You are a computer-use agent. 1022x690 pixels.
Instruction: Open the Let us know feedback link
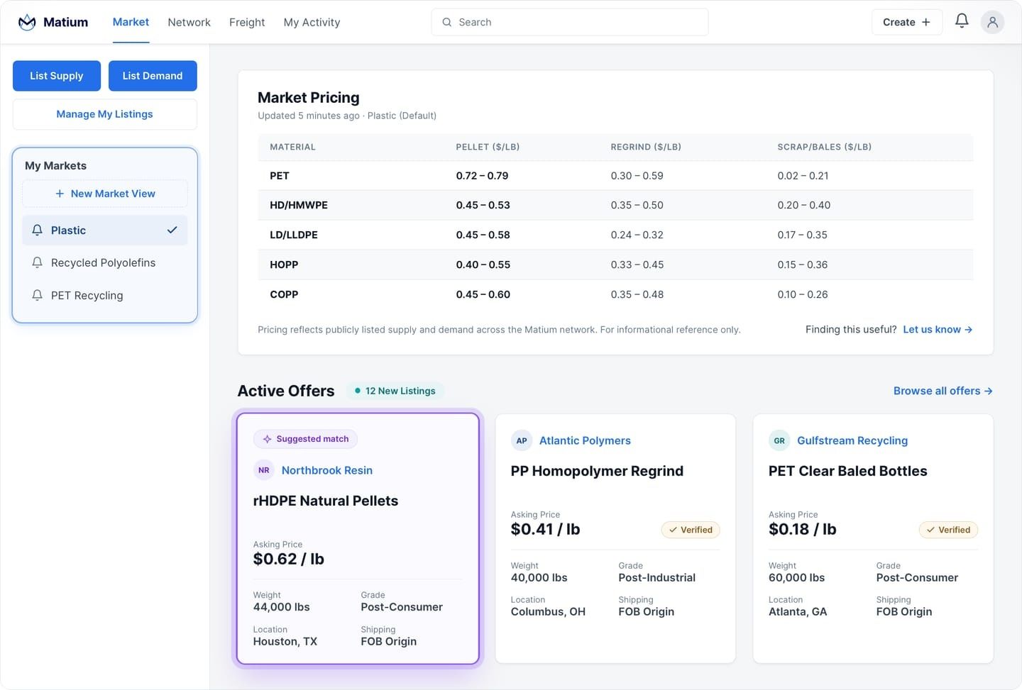(x=938, y=329)
